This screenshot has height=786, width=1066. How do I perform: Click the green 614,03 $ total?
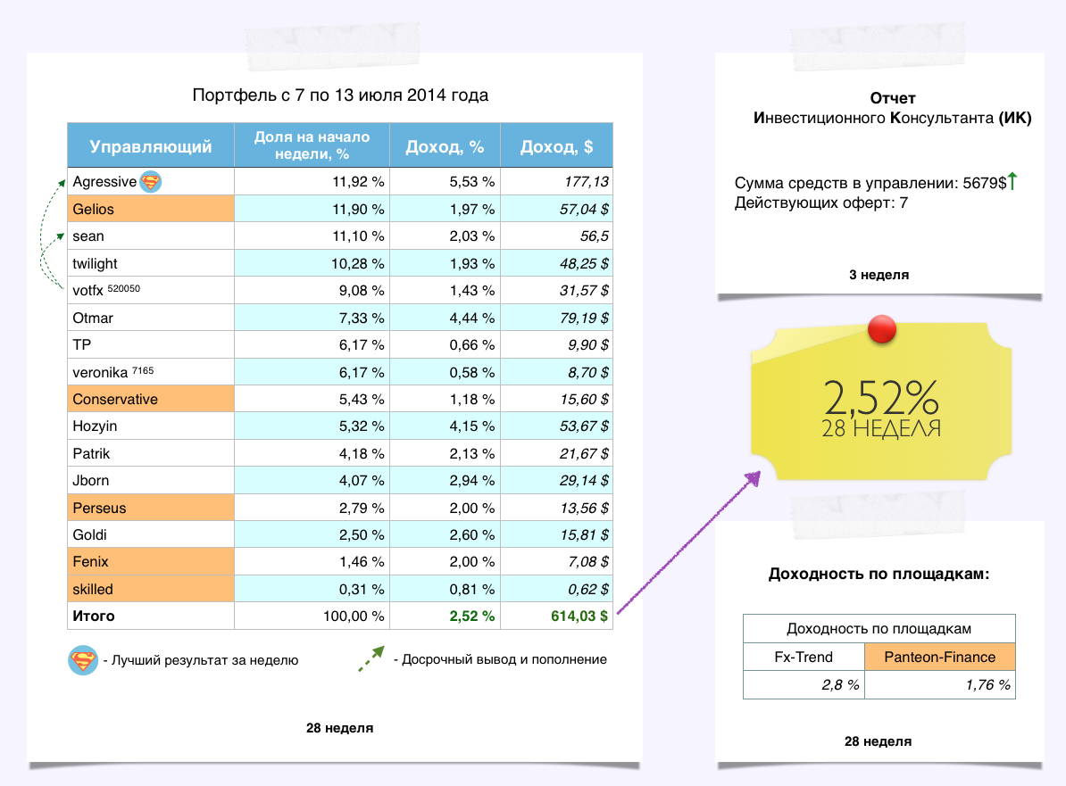pos(579,616)
